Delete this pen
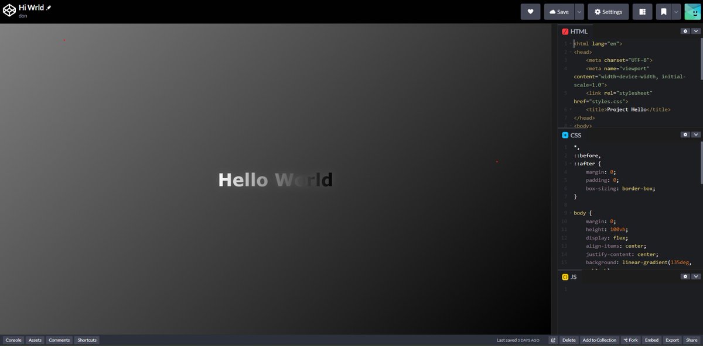The width and height of the screenshot is (703, 346). click(569, 340)
